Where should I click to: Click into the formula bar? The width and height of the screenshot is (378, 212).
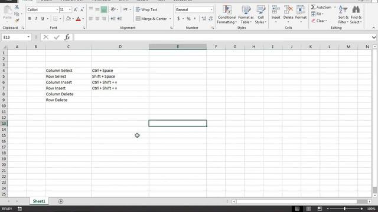tap(222, 37)
